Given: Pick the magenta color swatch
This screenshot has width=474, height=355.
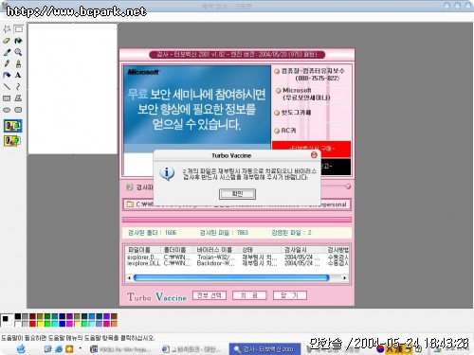Looking at the screenshot, I should pyautogui.click(x=69, y=324).
